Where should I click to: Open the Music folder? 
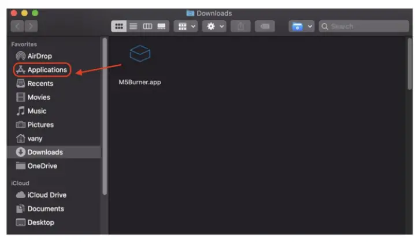31,111
